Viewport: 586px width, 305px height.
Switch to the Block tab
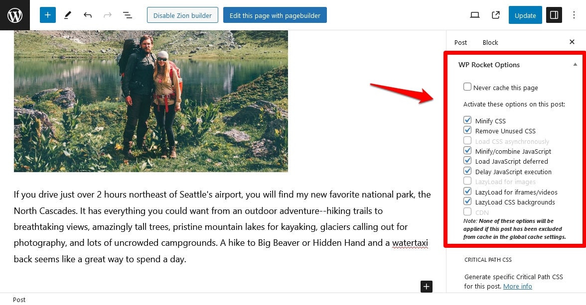pos(490,42)
